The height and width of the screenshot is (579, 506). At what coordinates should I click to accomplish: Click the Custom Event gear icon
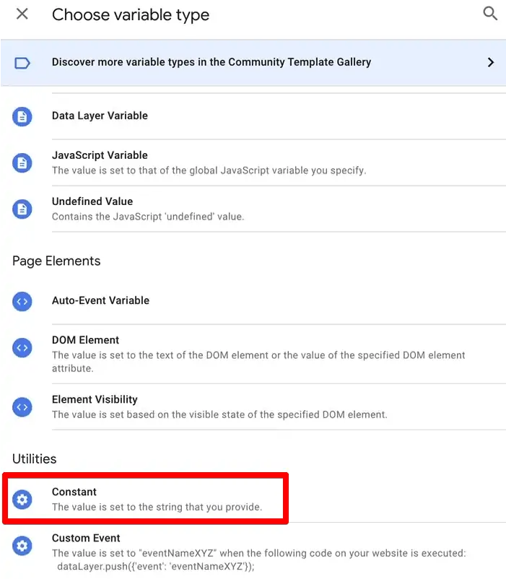click(22, 546)
